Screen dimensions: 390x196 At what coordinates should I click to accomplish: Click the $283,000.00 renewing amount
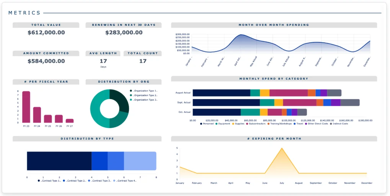click(124, 32)
